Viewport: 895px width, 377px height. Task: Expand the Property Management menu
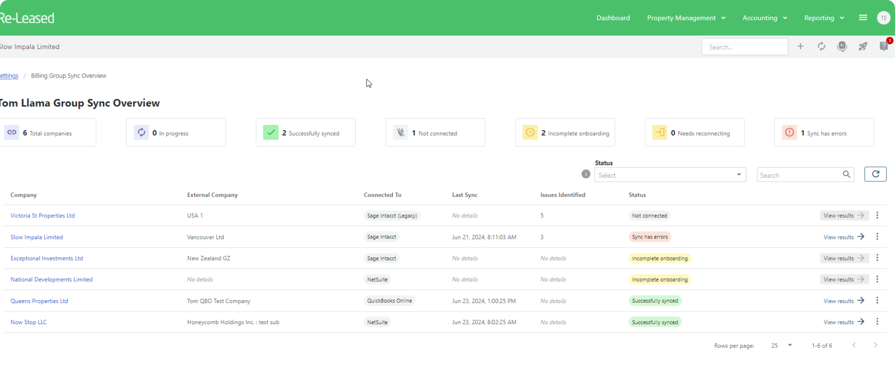(686, 18)
